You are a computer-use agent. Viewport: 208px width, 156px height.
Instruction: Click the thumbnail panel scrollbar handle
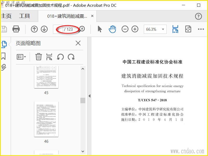pyautogui.click(x=83, y=100)
